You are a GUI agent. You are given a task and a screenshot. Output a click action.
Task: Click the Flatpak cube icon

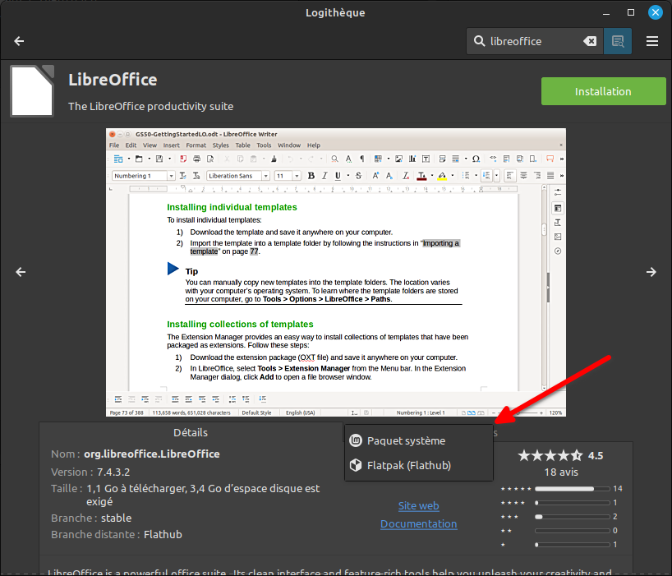click(356, 465)
